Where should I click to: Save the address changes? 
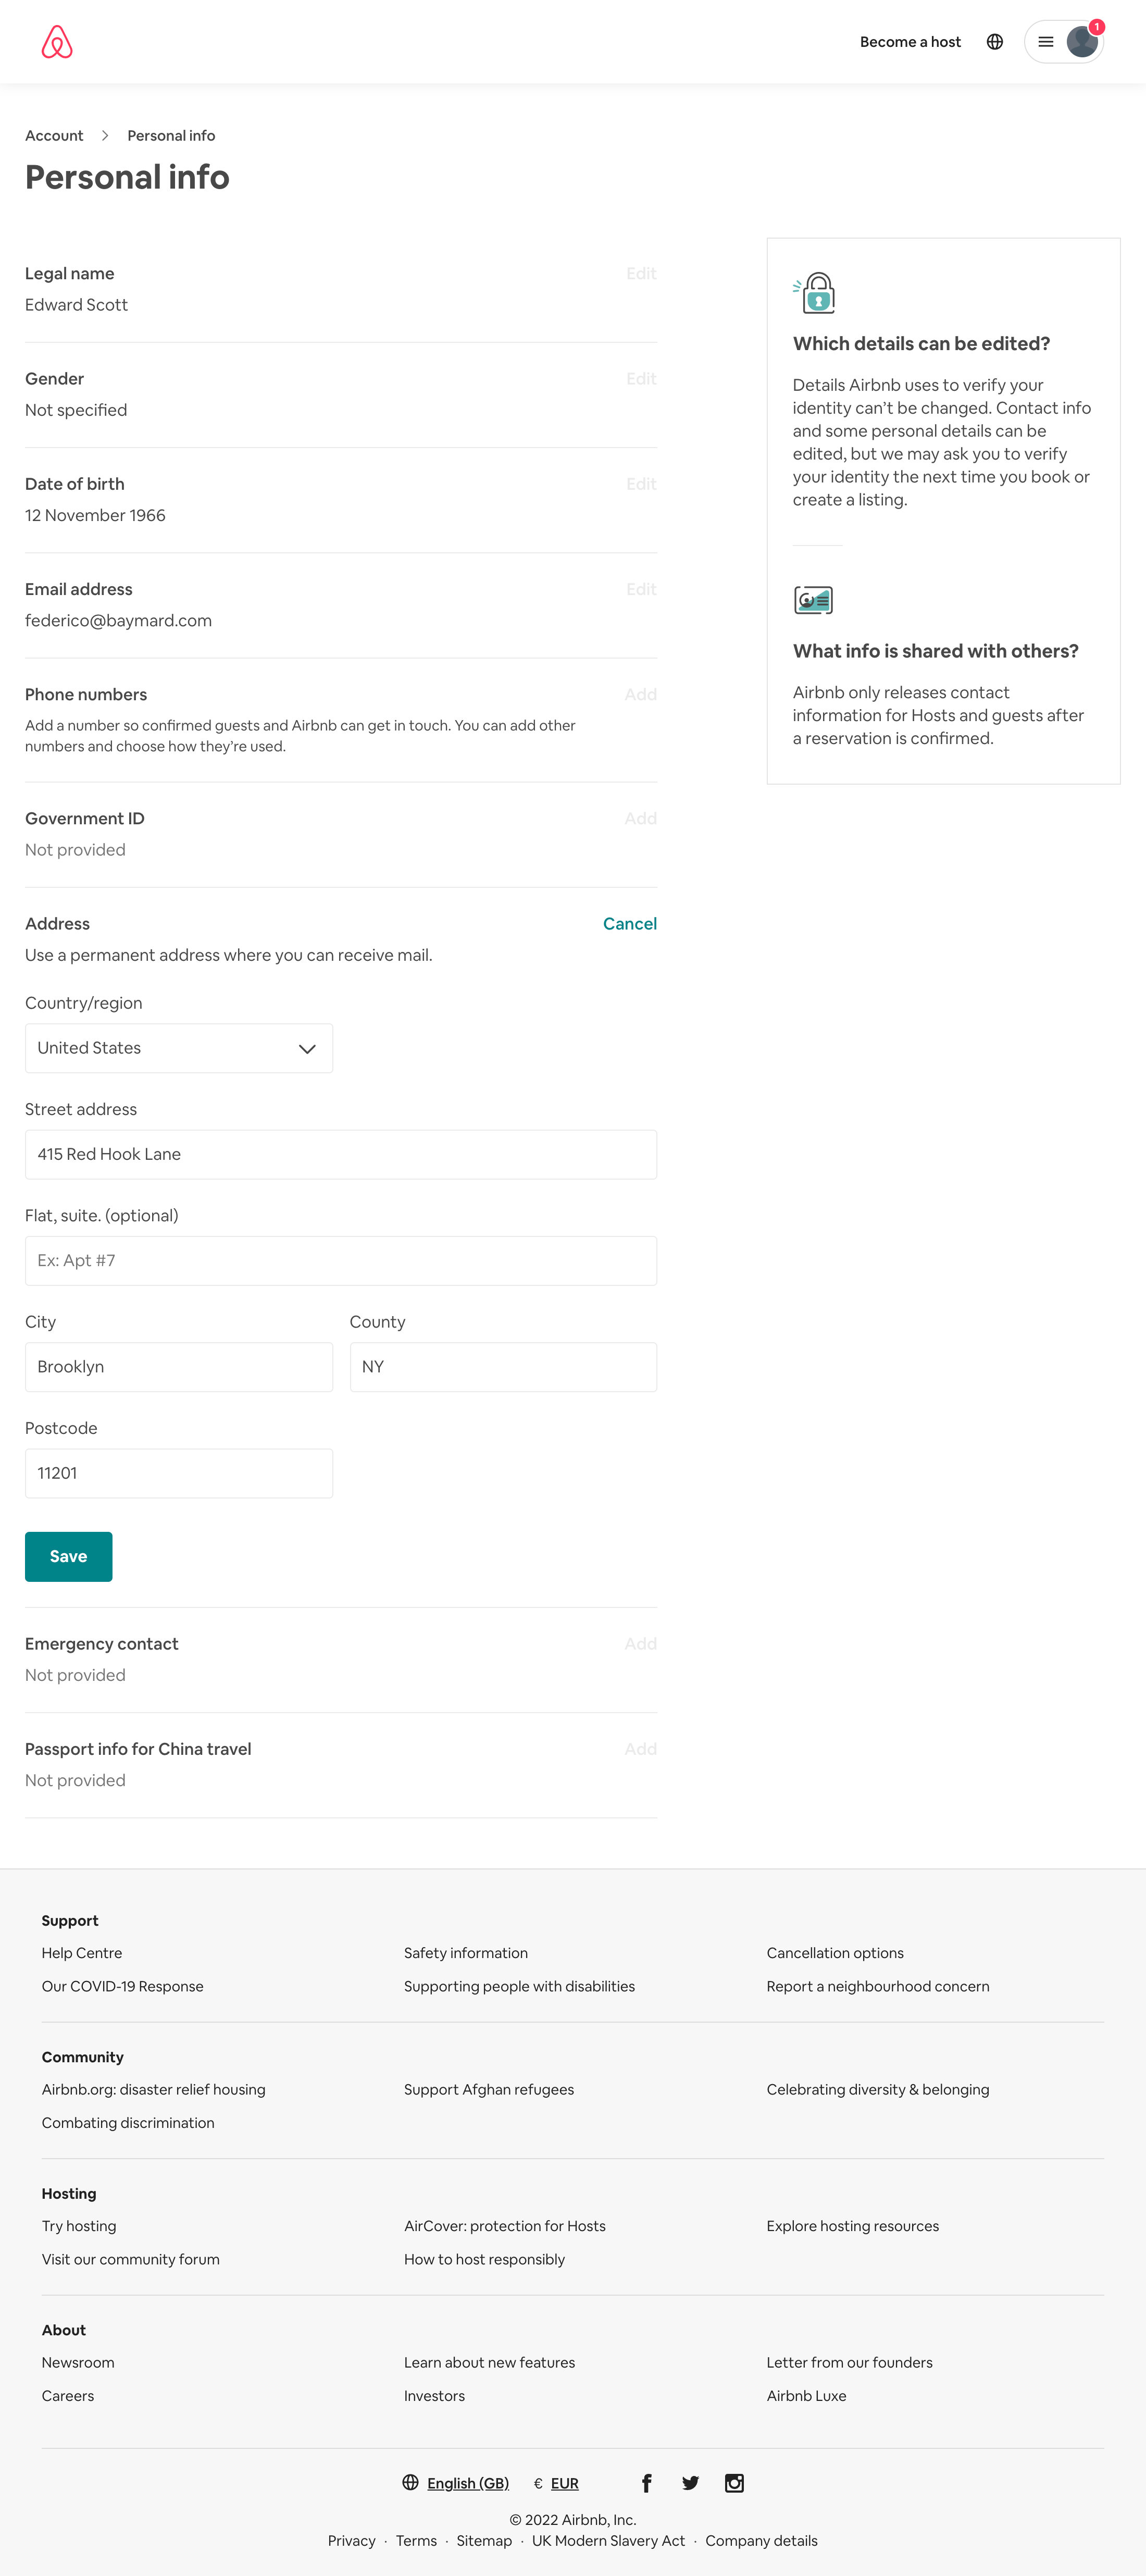[x=68, y=1556]
